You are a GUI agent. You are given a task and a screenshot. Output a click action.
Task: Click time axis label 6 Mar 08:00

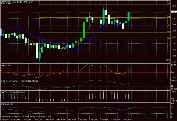tap(93, 120)
